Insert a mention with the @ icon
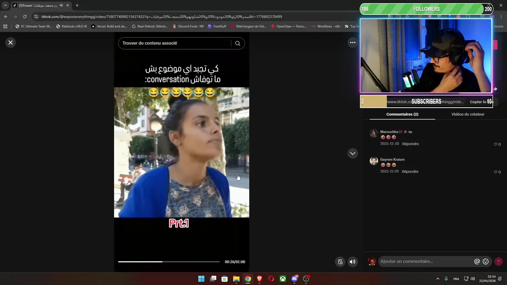The height and width of the screenshot is (285, 507). (x=477, y=261)
